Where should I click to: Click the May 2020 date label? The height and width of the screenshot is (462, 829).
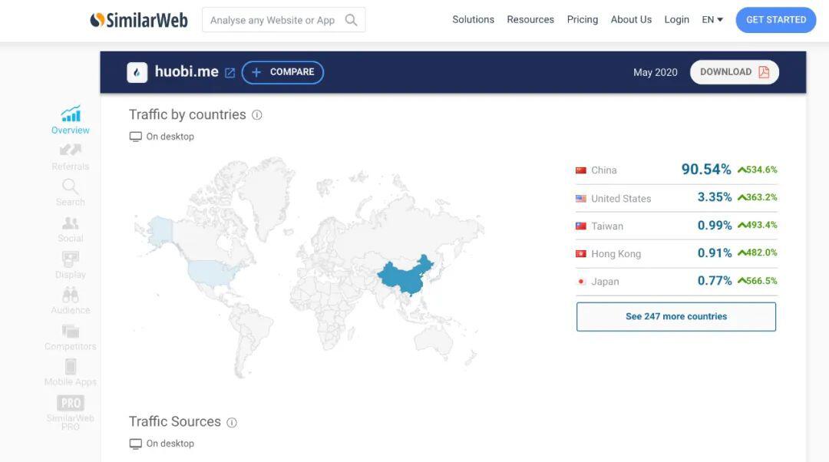click(655, 72)
